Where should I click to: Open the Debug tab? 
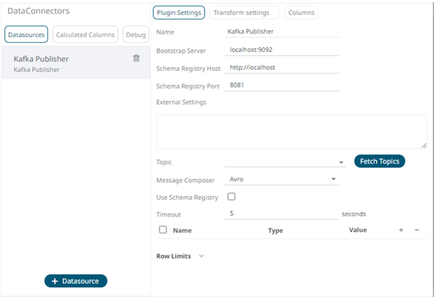135,34
